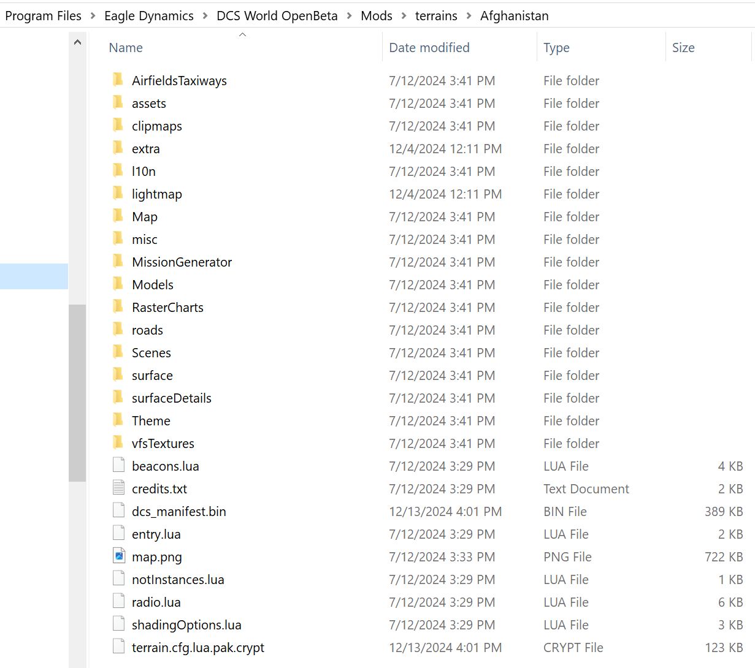The image size is (755, 668).
Task: Select the terrain.cfg.lua.pak.crypt file icon
Action: [x=119, y=647]
